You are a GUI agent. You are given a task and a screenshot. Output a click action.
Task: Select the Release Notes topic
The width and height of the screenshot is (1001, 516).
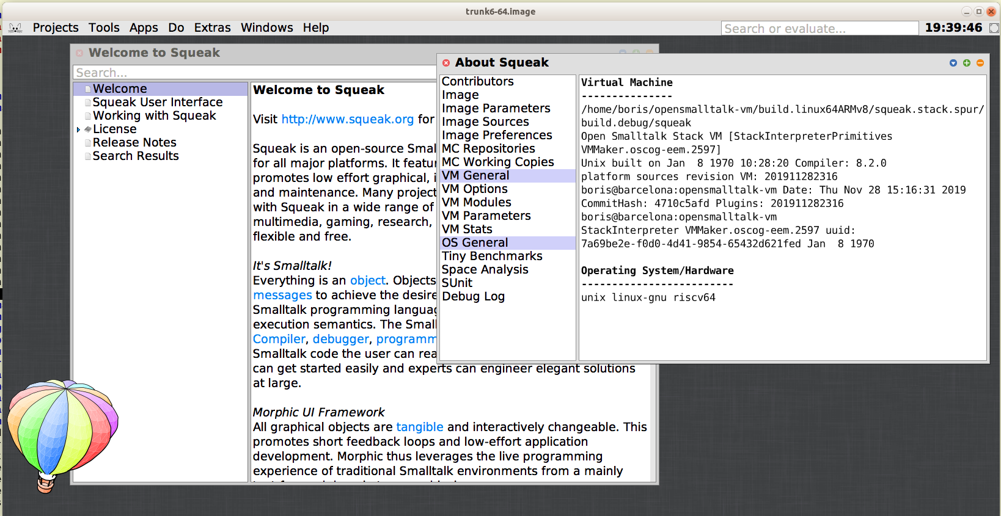pos(160,142)
